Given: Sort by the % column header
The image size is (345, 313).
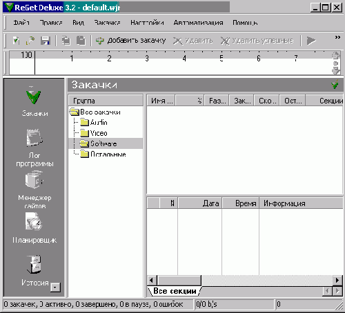Looking at the screenshot, I should (x=190, y=101).
